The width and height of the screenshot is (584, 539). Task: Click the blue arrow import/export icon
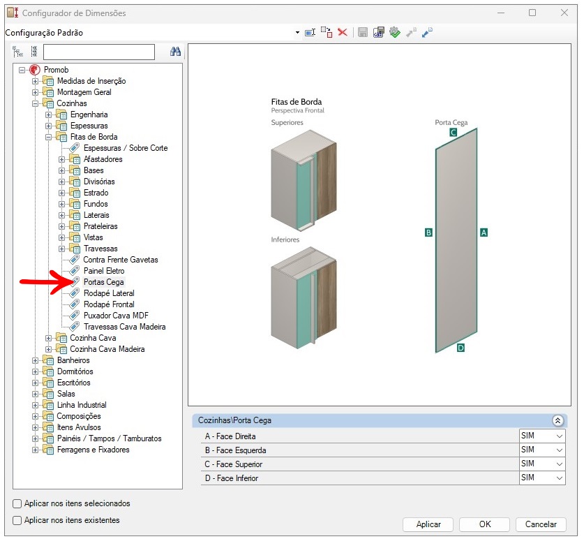427,33
